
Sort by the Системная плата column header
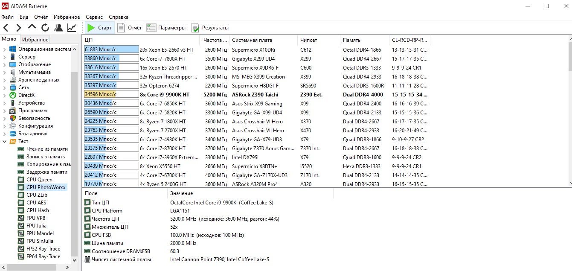263,40
